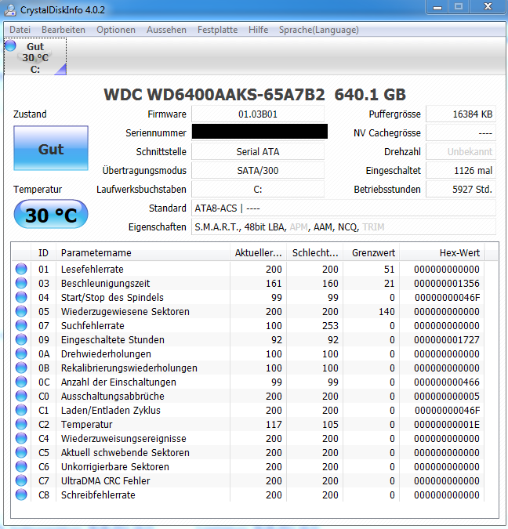Open the Datei menu

pos(20,30)
